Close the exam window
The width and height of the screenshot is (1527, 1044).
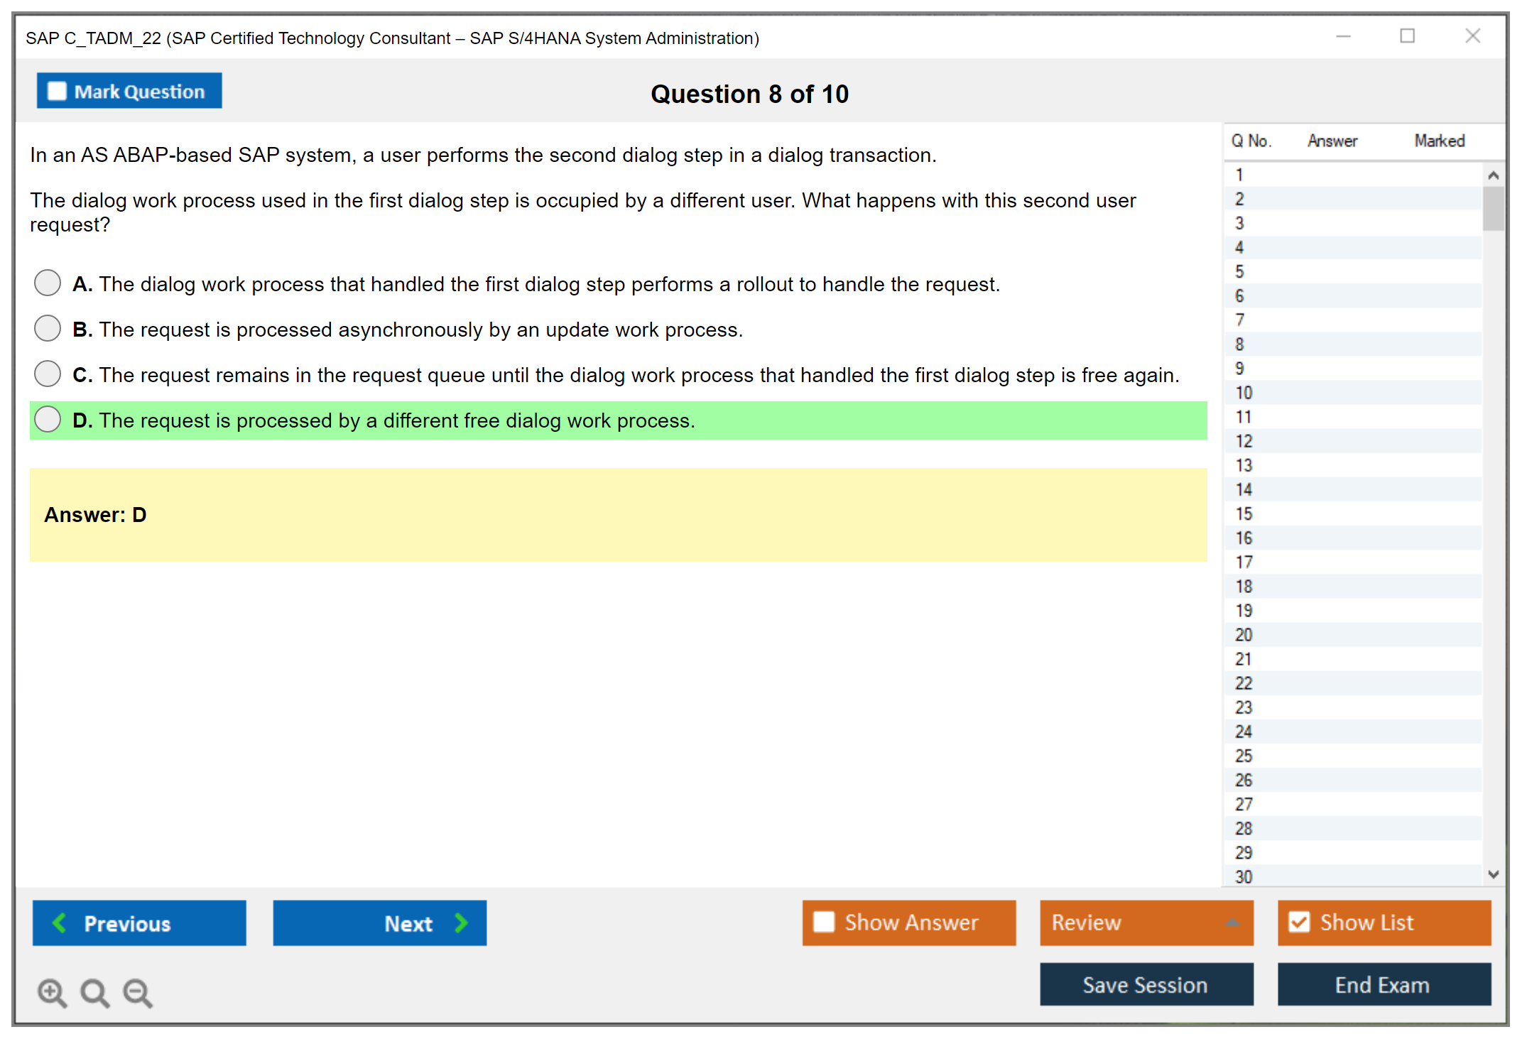tap(1472, 36)
